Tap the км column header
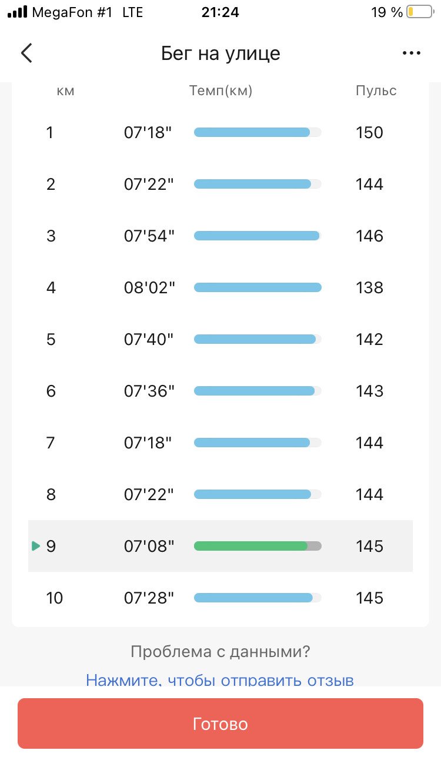441x784 pixels. coord(65,91)
